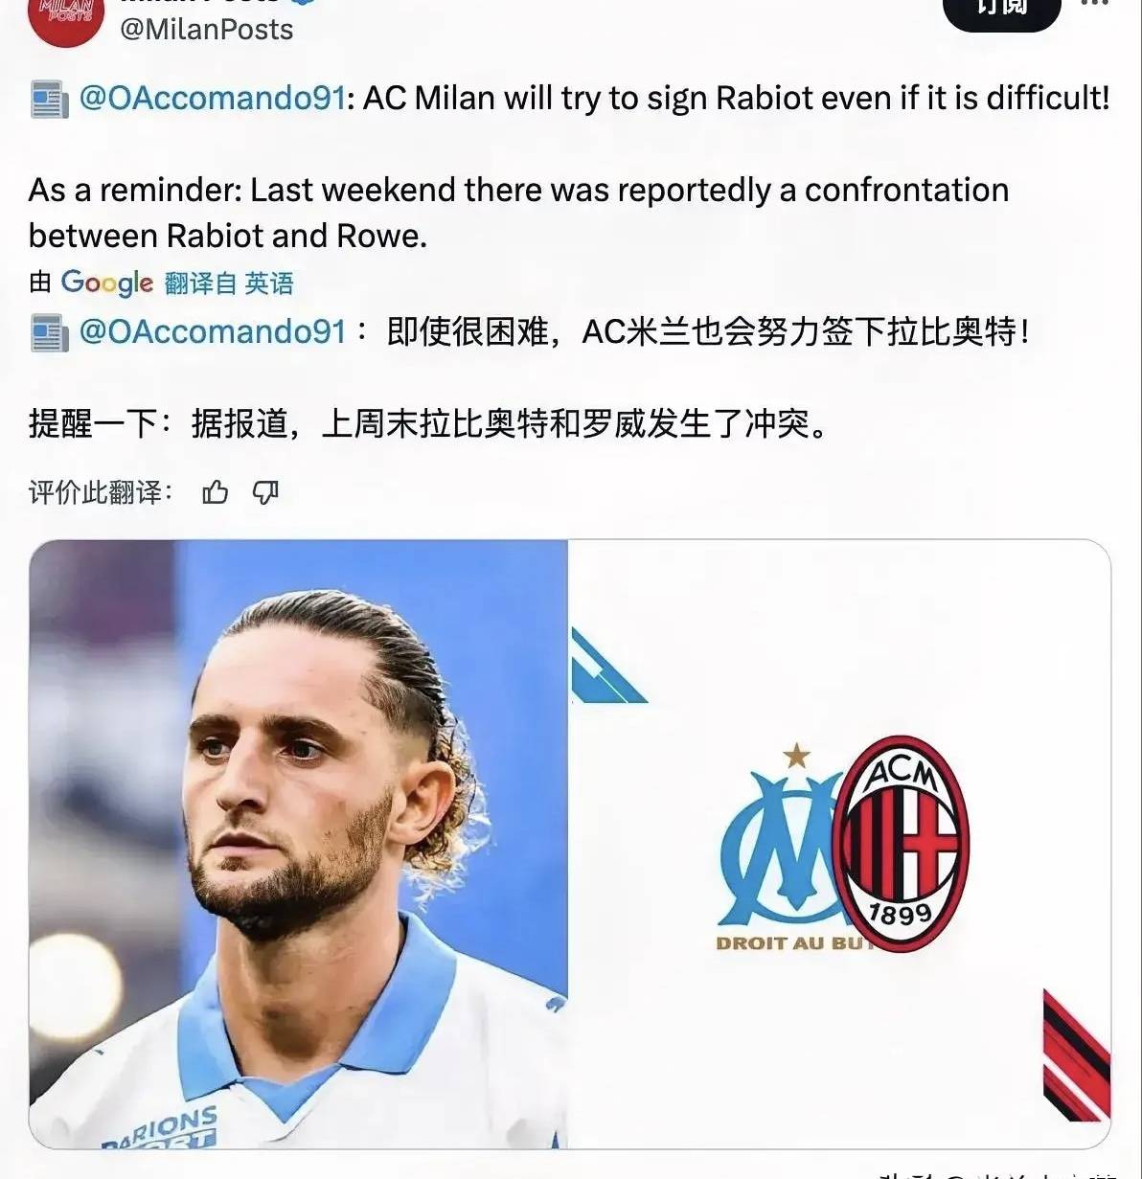Click the thumbs up translation rating icon
Screen dimensions: 1142x1179
point(216,492)
